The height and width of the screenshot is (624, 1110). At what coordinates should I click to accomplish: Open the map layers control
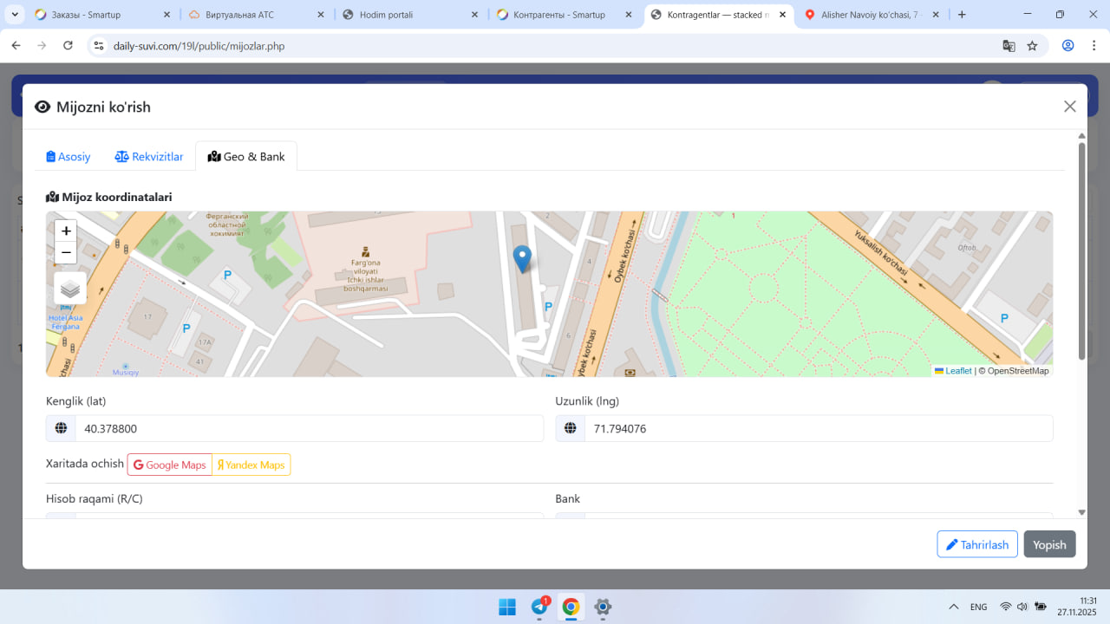pos(70,289)
